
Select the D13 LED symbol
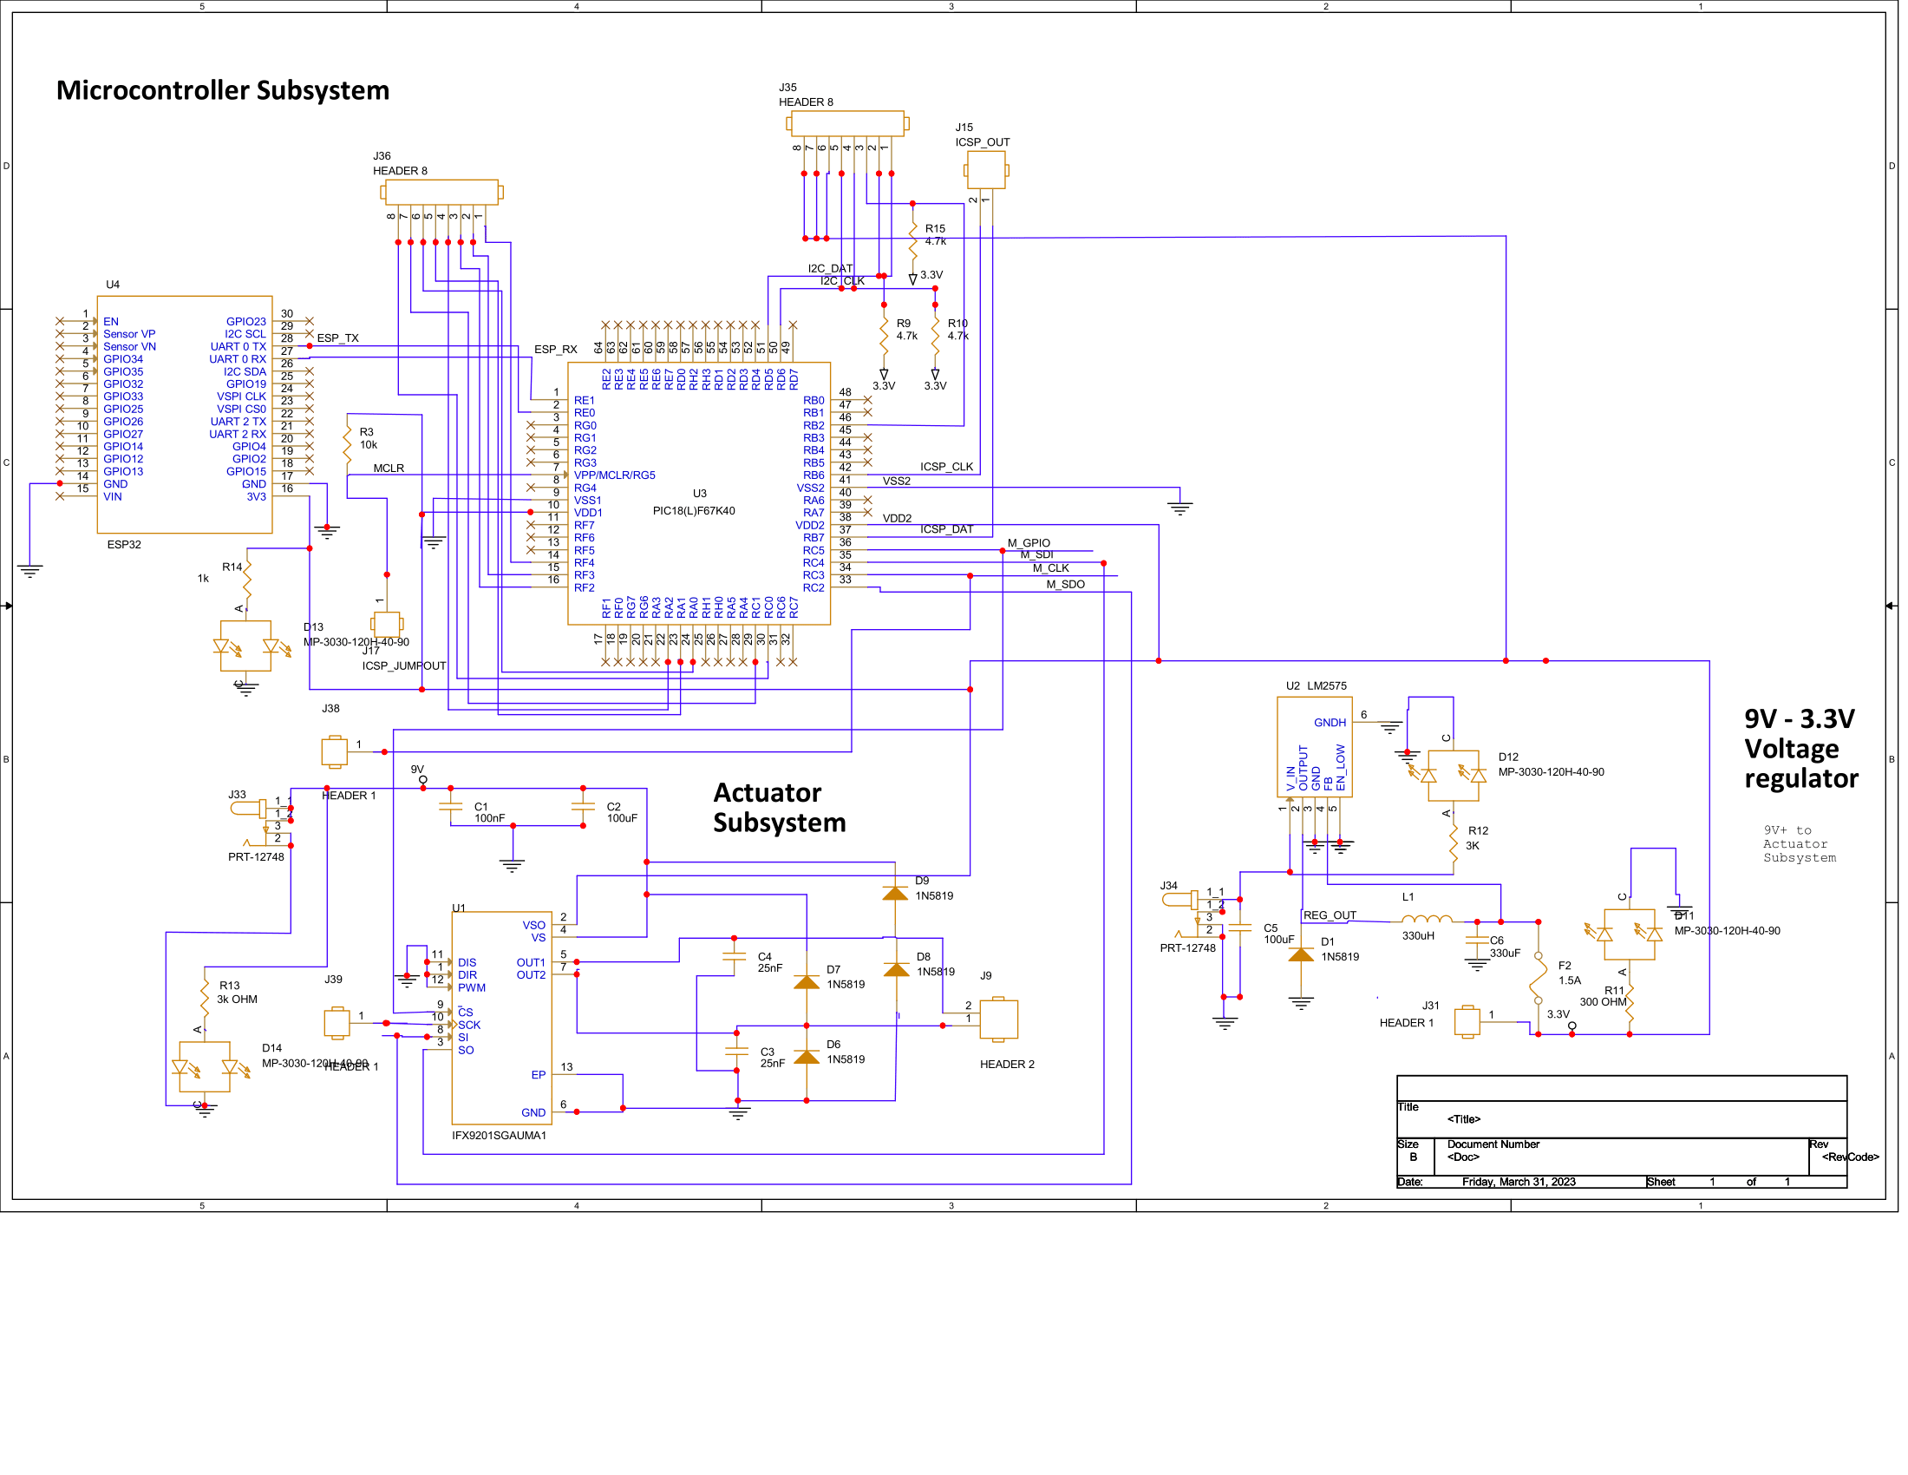coord(245,646)
